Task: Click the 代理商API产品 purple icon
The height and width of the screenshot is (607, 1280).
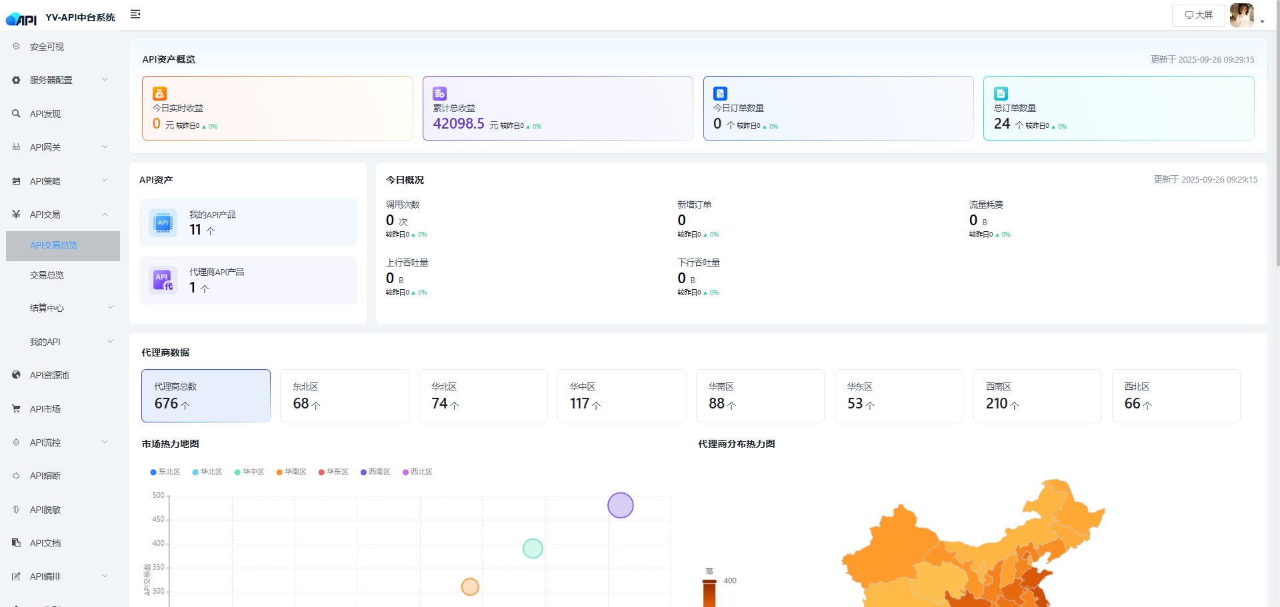Action: coord(163,281)
